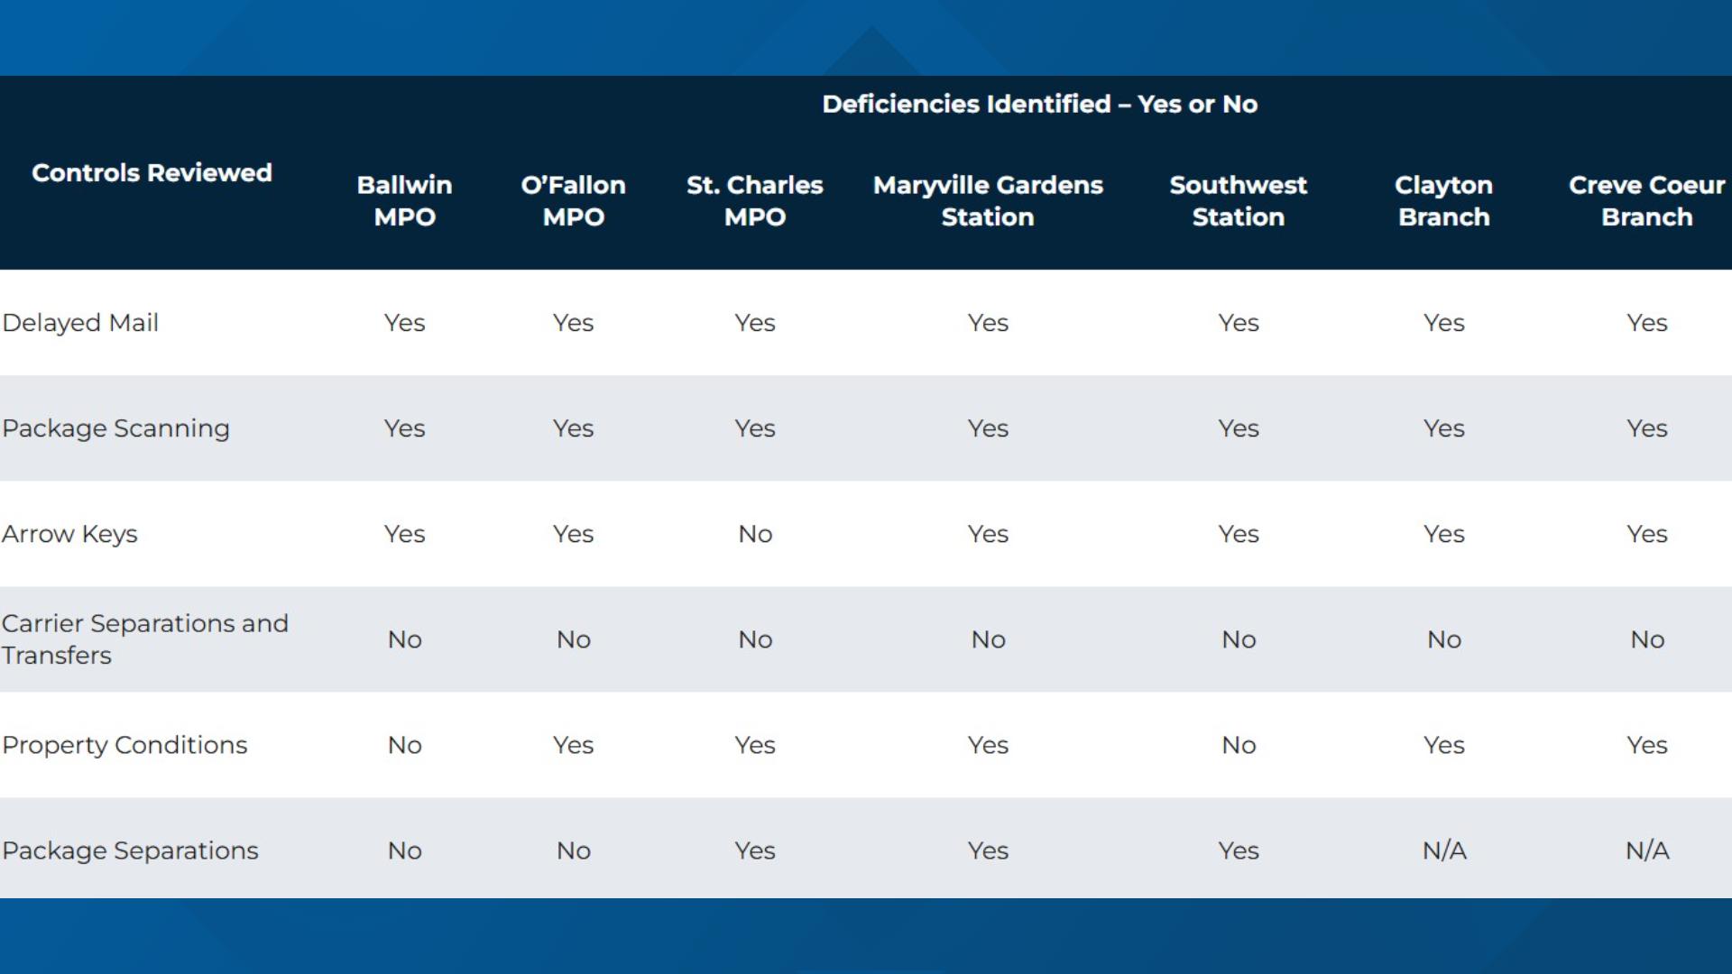Select Ballwin MPO Property Conditions No cell
The width and height of the screenshot is (1732, 974).
(x=405, y=745)
